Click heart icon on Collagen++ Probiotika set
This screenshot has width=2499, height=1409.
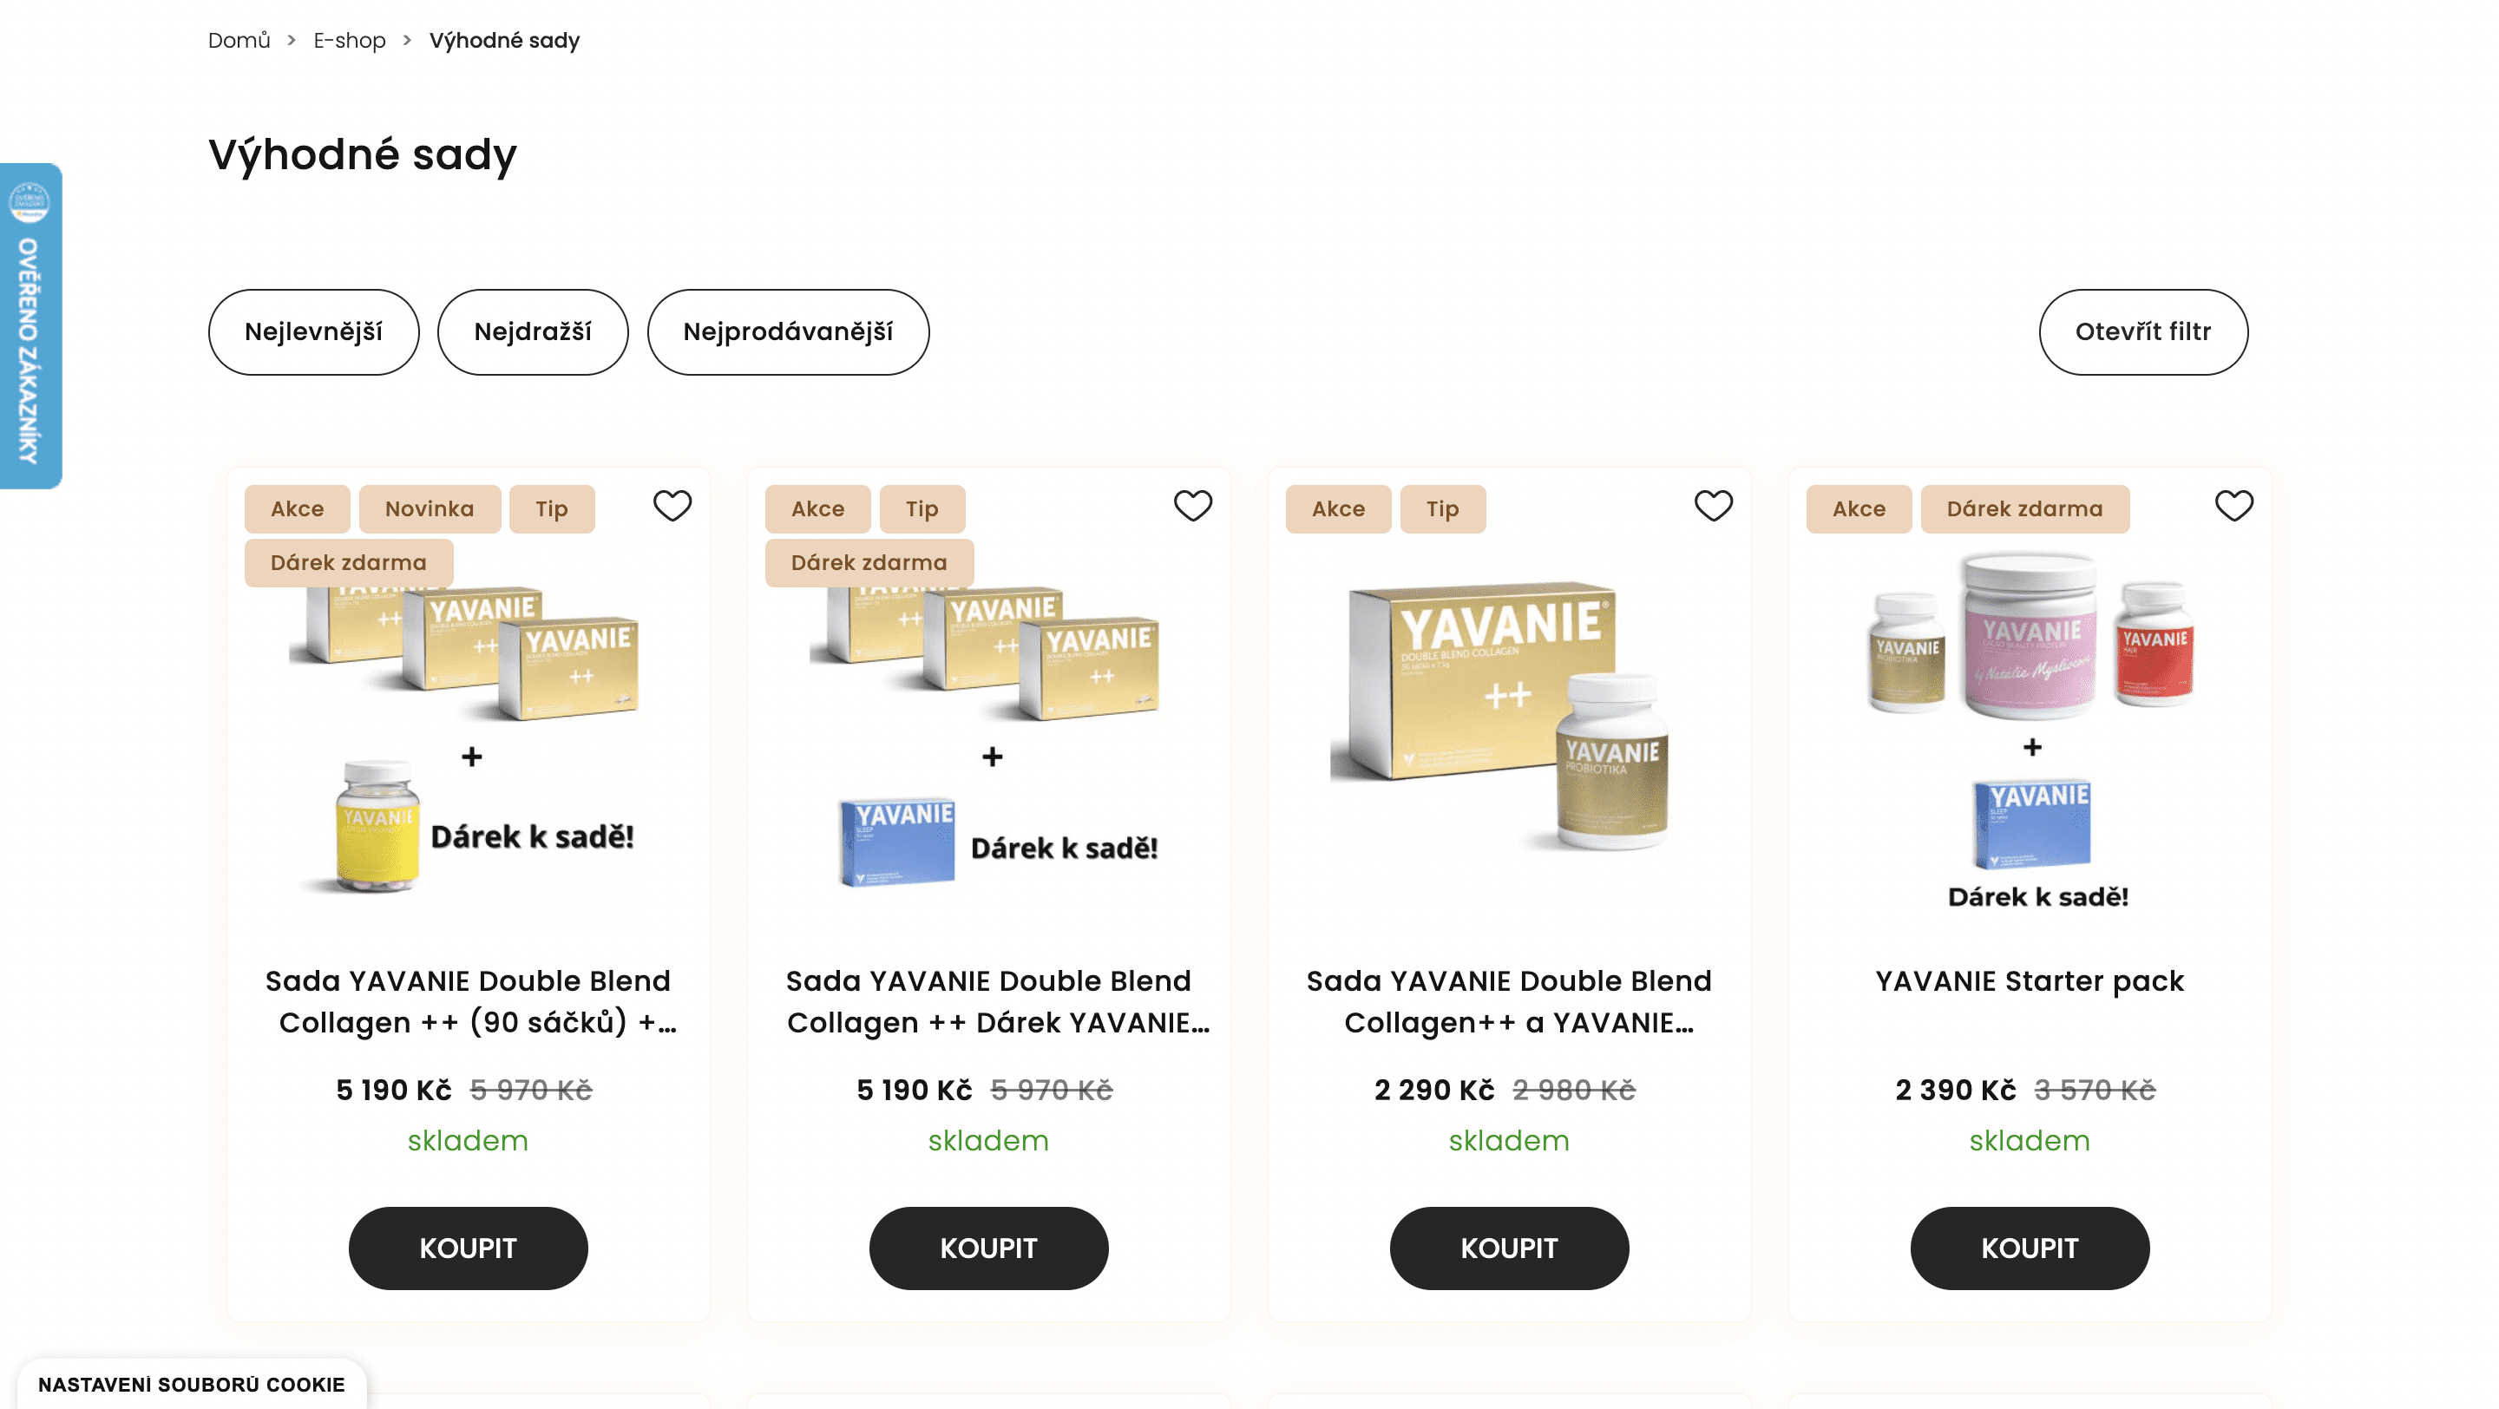pyautogui.click(x=1712, y=506)
